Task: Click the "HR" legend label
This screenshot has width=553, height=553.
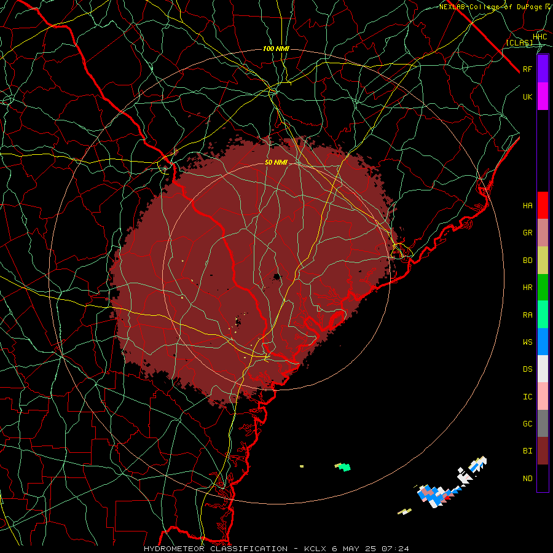Action: [x=527, y=288]
